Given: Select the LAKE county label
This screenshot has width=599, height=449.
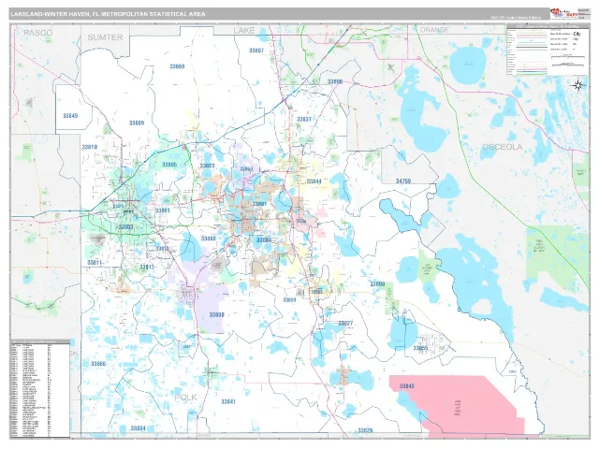Looking at the screenshot, I should [244, 31].
